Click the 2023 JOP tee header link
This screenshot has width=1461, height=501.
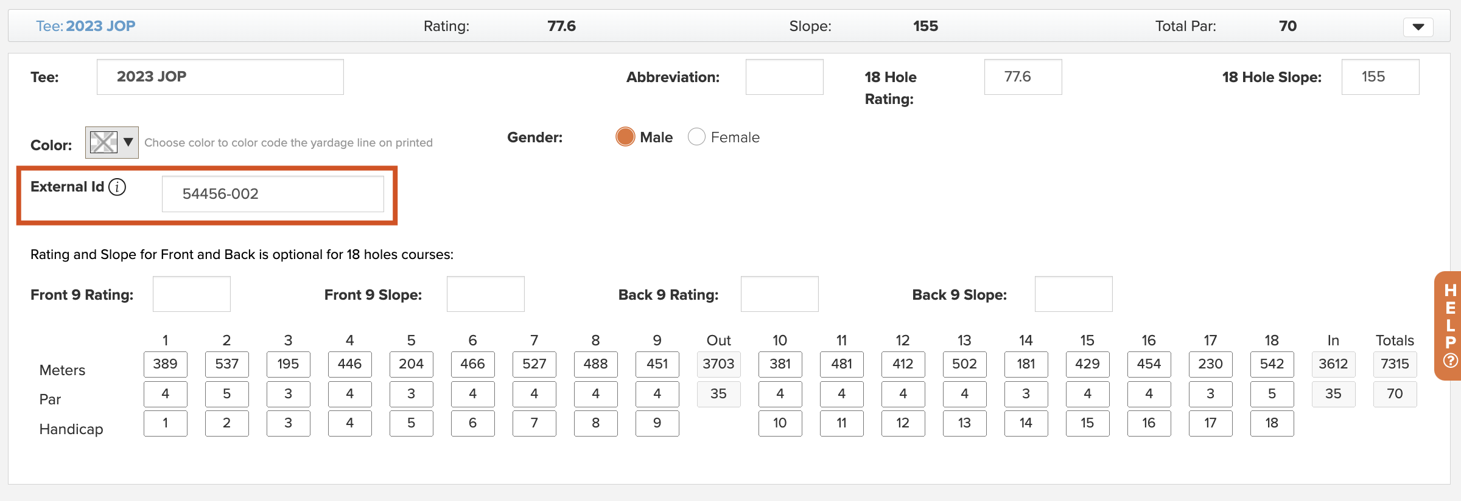tap(86, 26)
